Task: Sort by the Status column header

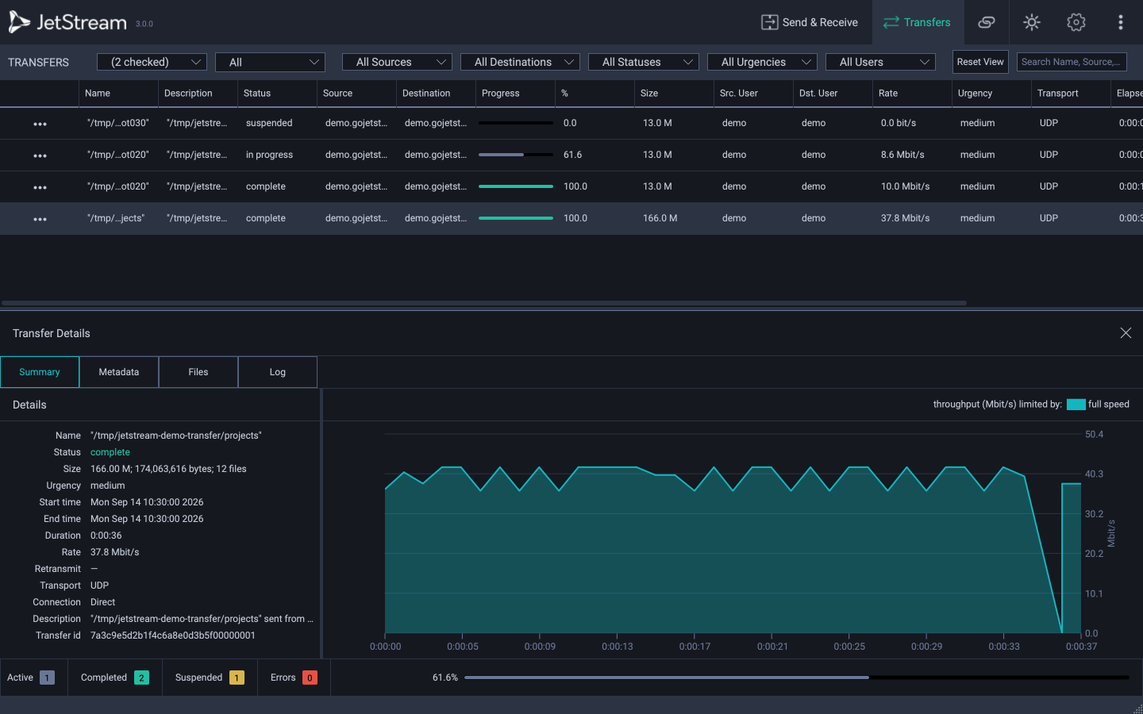Action: click(x=277, y=93)
